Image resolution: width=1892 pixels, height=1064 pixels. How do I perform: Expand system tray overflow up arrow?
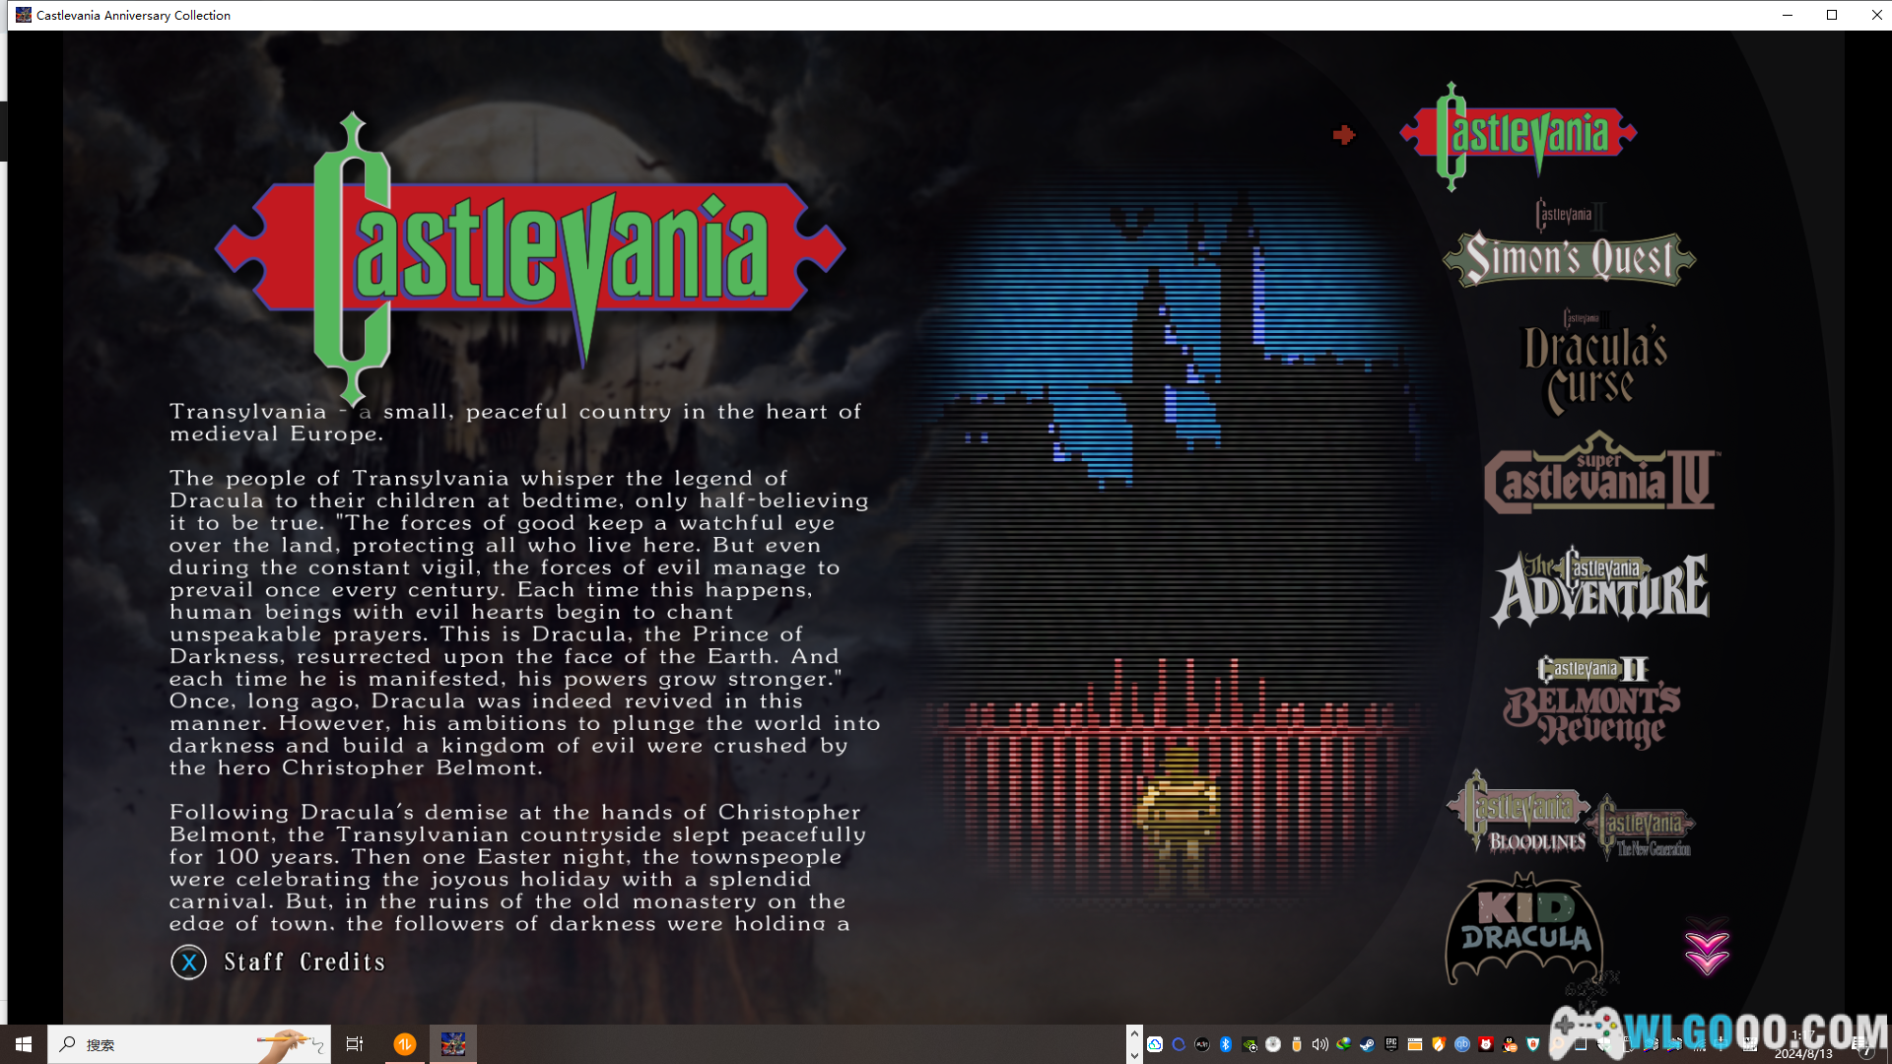click(x=1134, y=1034)
